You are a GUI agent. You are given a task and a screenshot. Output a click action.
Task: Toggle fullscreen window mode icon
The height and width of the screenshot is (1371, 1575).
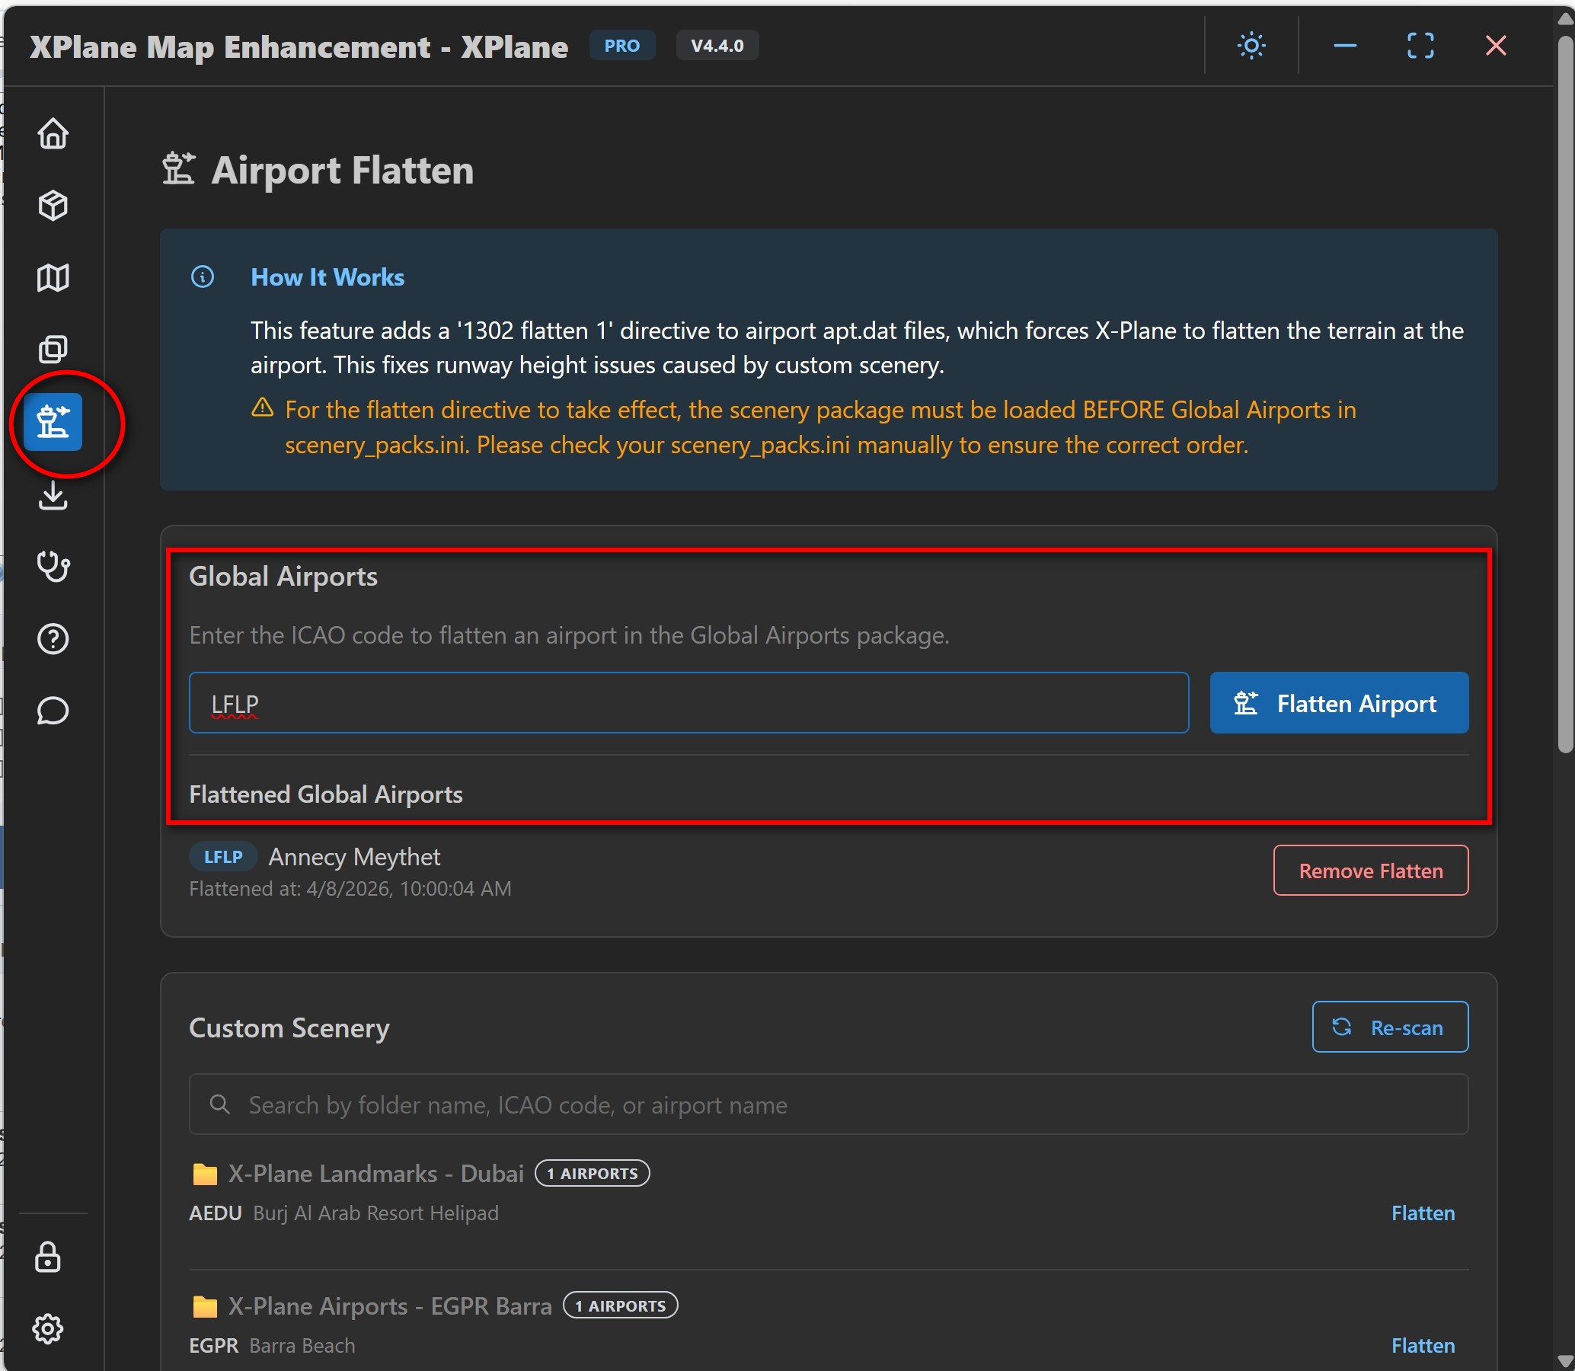1420,46
